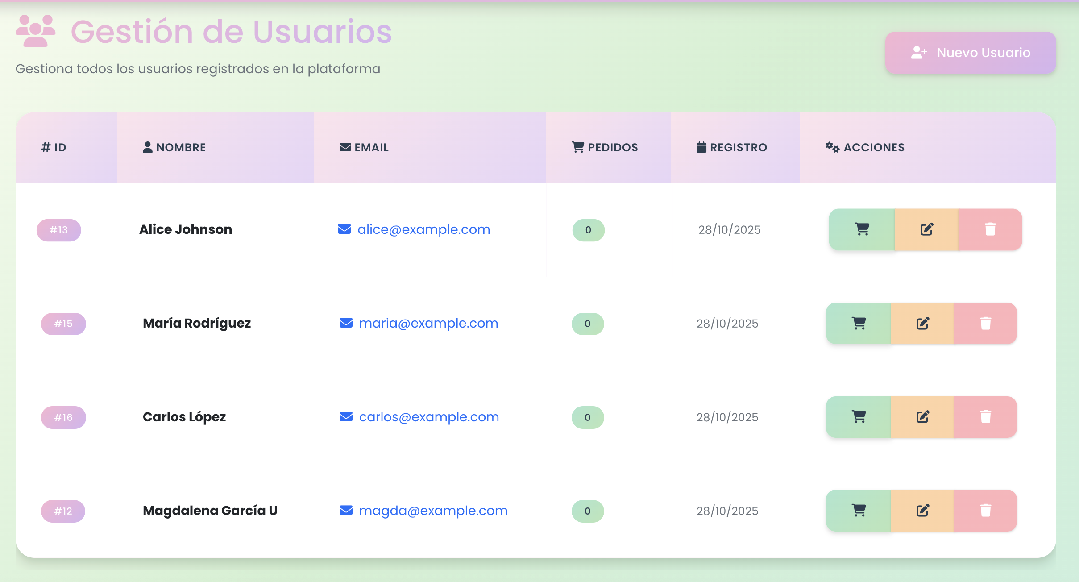Open the cart icon for Carlos López

[x=858, y=417]
